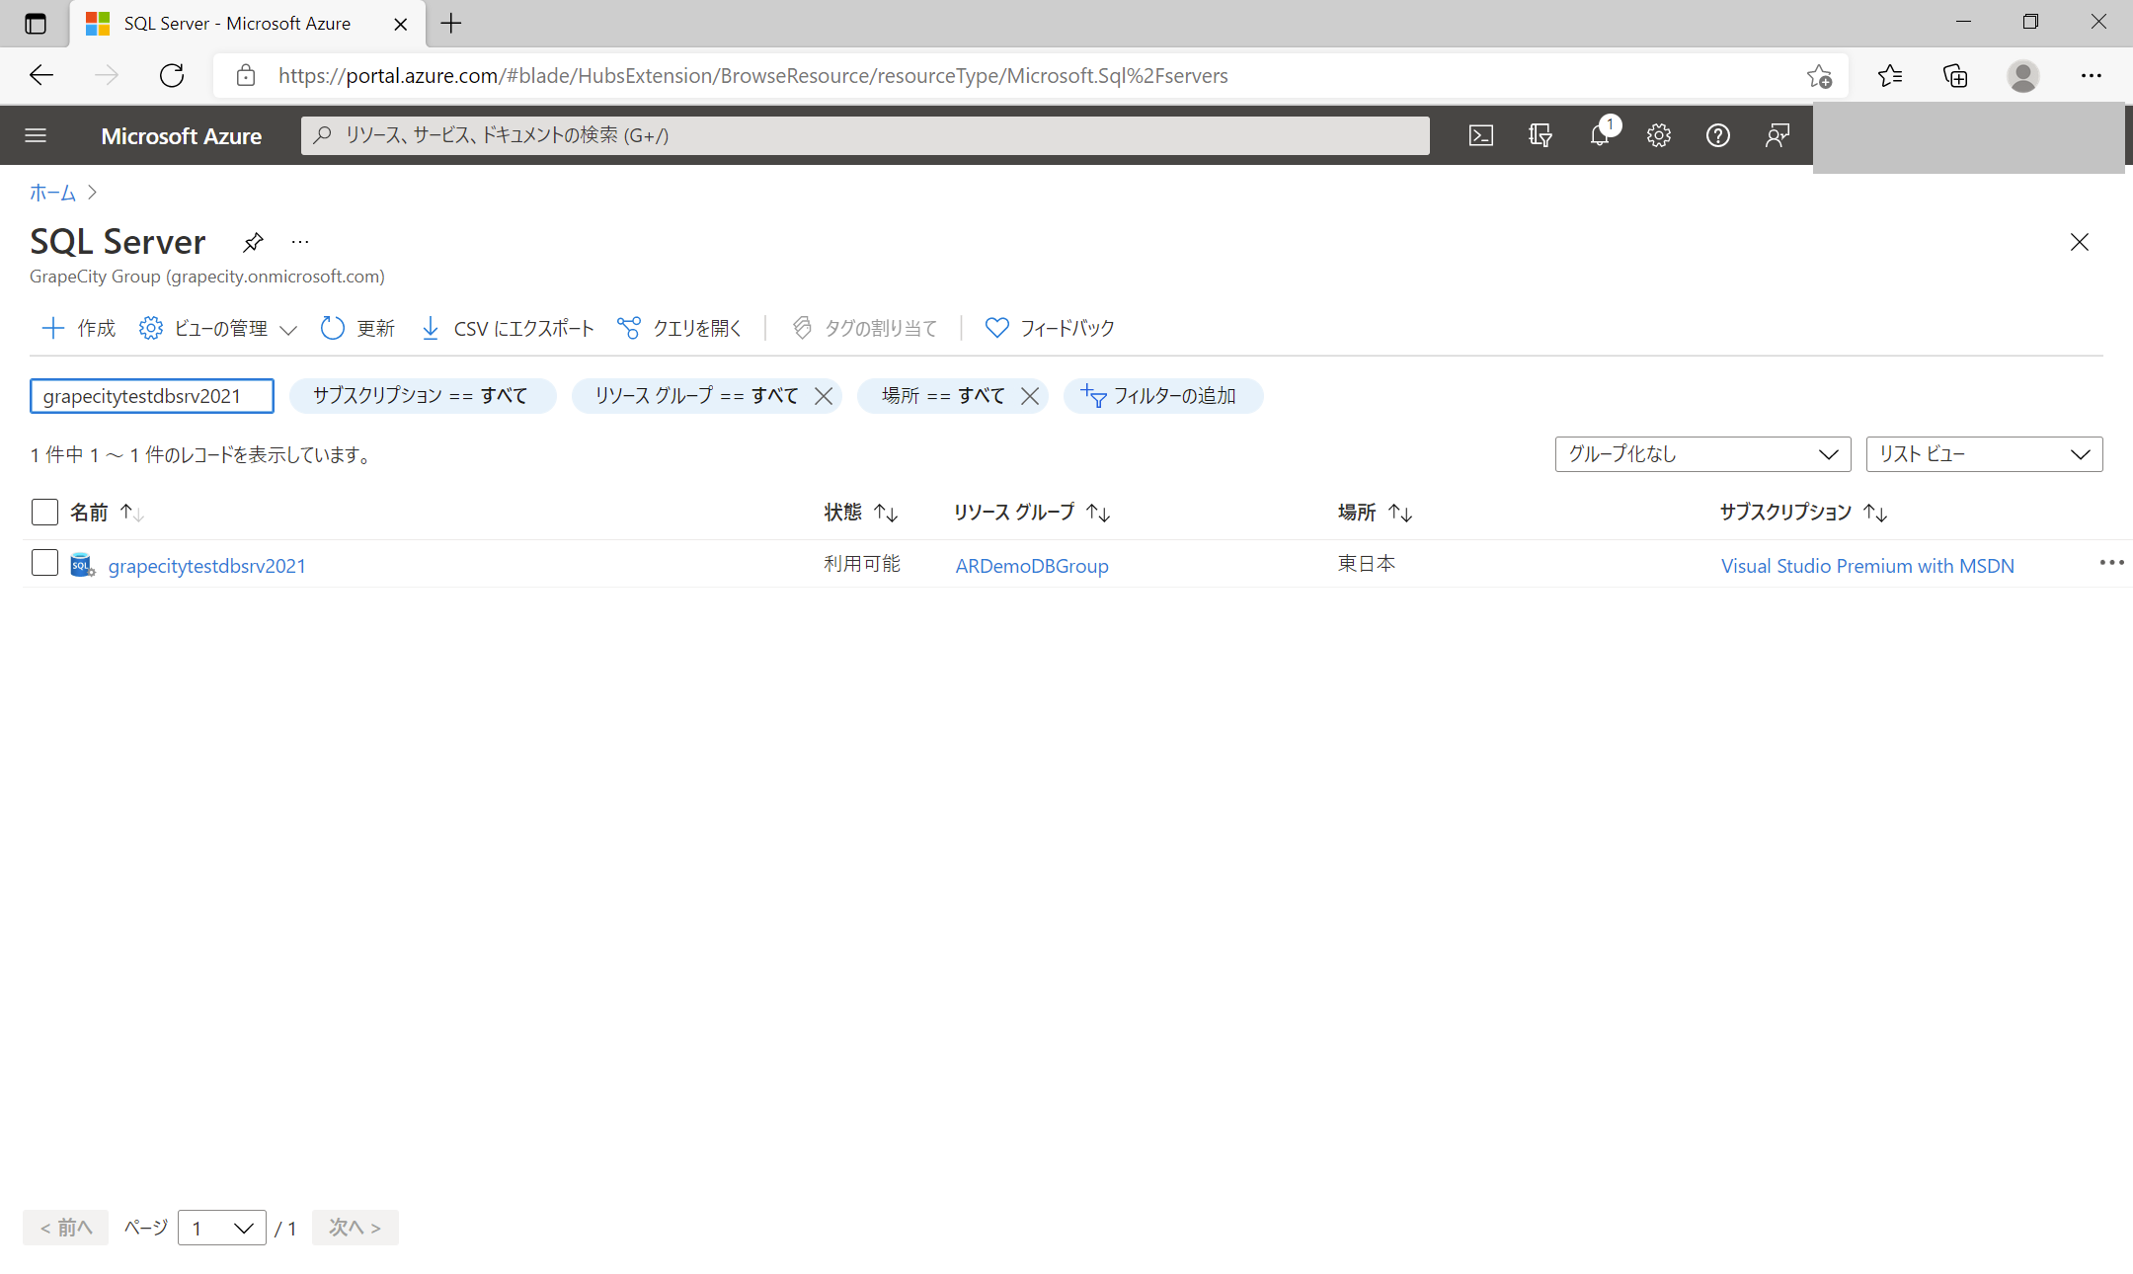Click 更新 to refresh the list
The image size is (2133, 1274).
[x=357, y=328]
